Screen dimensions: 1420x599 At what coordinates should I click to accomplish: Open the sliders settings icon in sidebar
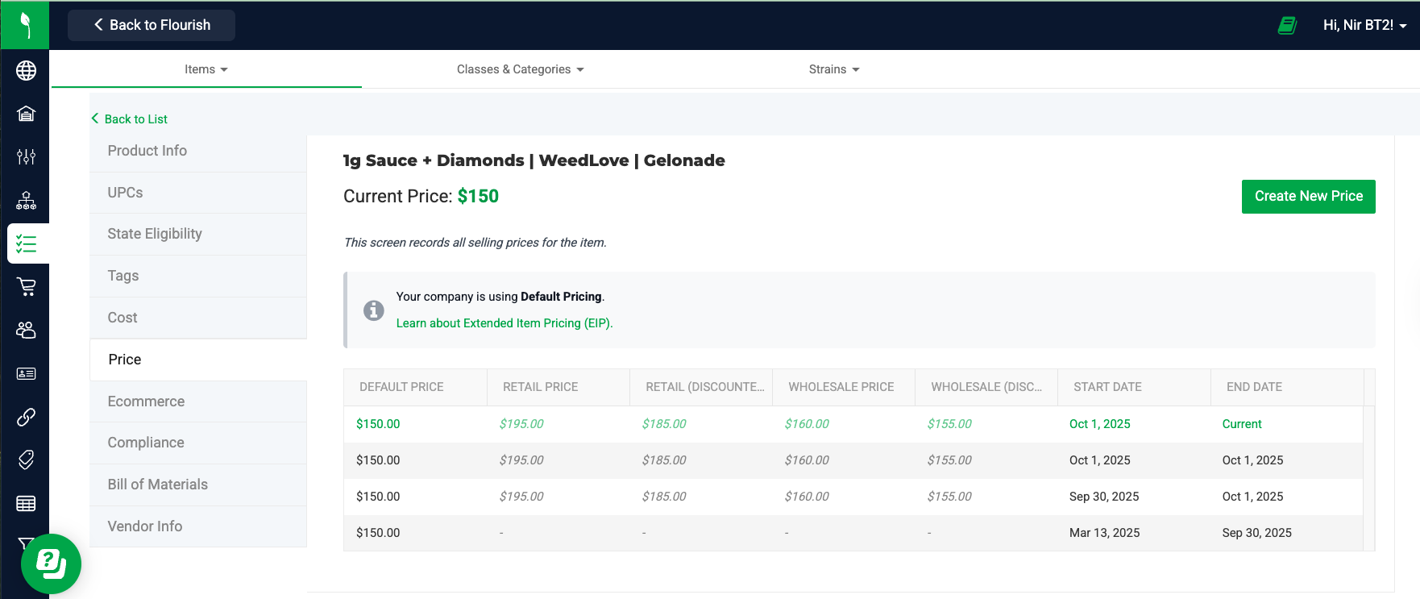[x=26, y=156]
